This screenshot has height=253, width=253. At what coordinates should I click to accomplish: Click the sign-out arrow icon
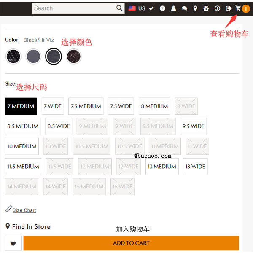tap(229, 8)
